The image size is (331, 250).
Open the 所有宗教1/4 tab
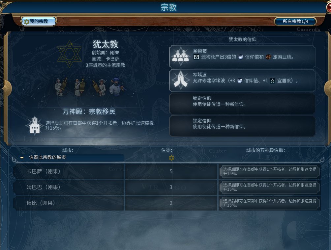coord(295,21)
